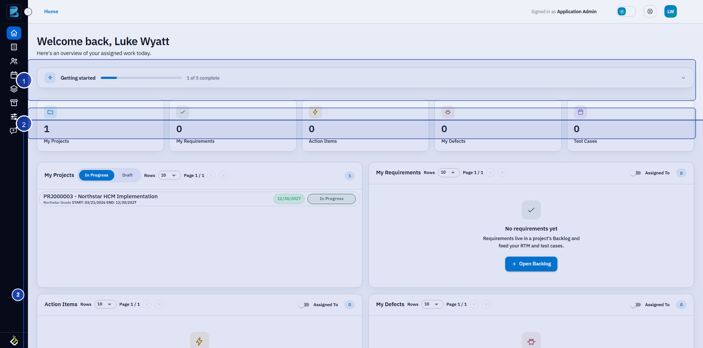Click the folder icon on My Projects card
Image resolution: width=703 pixels, height=348 pixels.
click(x=50, y=112)
